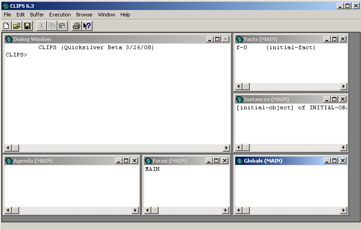Click Focus window scrollbar right arrow

(226, 210)
